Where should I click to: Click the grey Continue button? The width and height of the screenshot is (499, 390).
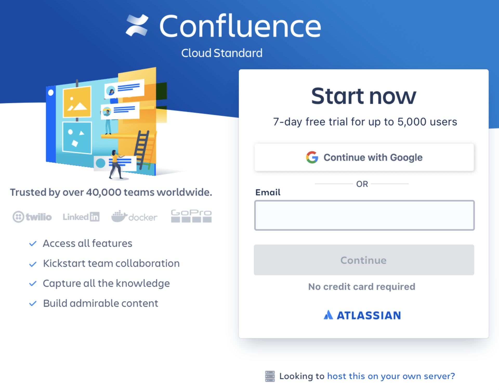(364, 260)
